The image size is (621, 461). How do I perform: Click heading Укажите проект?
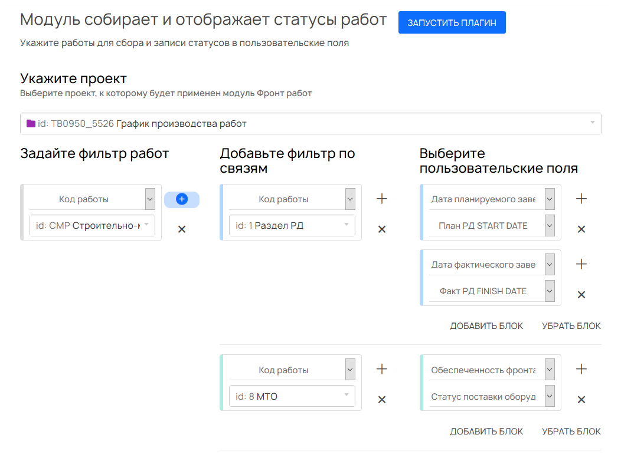tap(73, 78)
